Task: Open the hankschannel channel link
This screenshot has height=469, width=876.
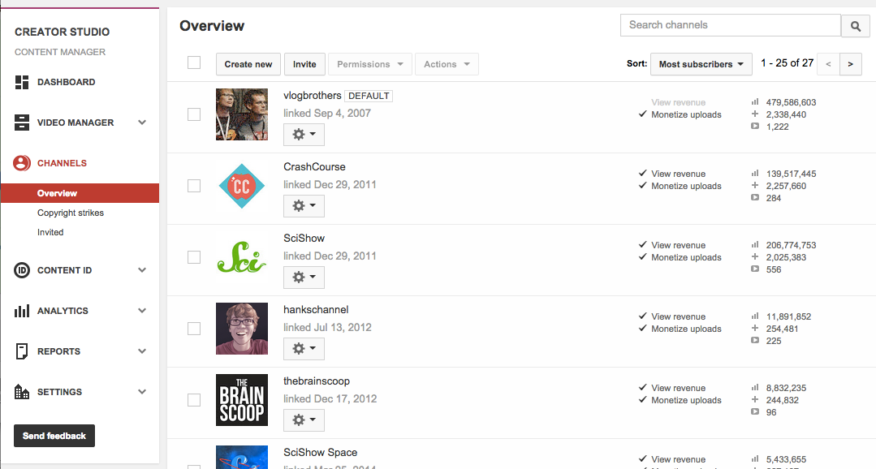Action: 316,310
